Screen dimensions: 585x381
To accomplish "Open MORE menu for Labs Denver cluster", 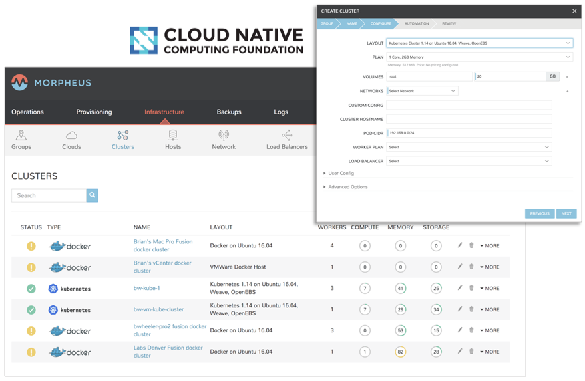I will (x=489, y=352).
